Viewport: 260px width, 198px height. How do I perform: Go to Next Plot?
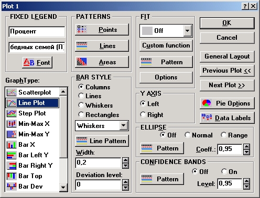click(x=227, y=85)
